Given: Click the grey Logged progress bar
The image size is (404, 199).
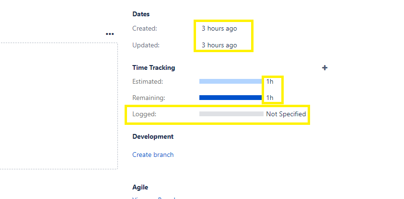Looking at the screenshot, I should tap(231, 114).
